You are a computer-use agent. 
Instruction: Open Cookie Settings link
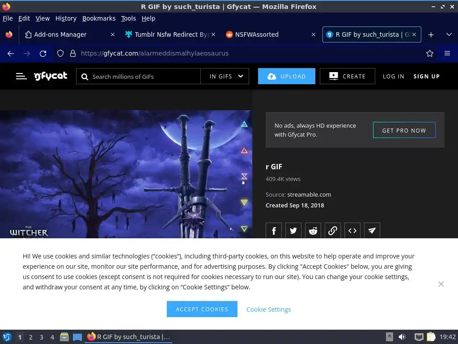coord(268,309)
